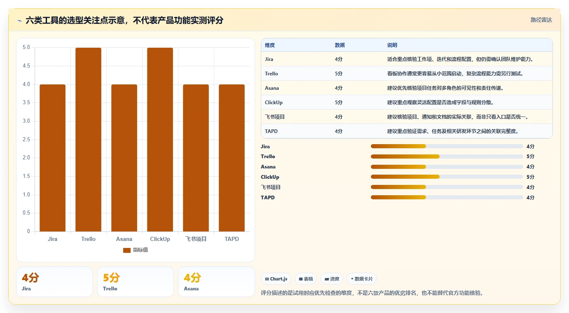Open the Asana 4分 data card

click(216, 282)
